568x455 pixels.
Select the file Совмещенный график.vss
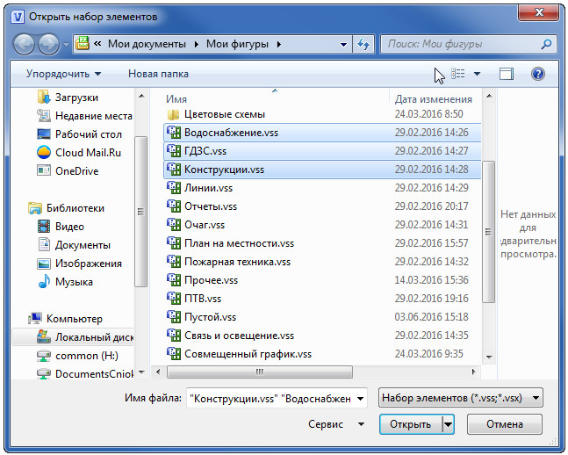click(322, 354)
